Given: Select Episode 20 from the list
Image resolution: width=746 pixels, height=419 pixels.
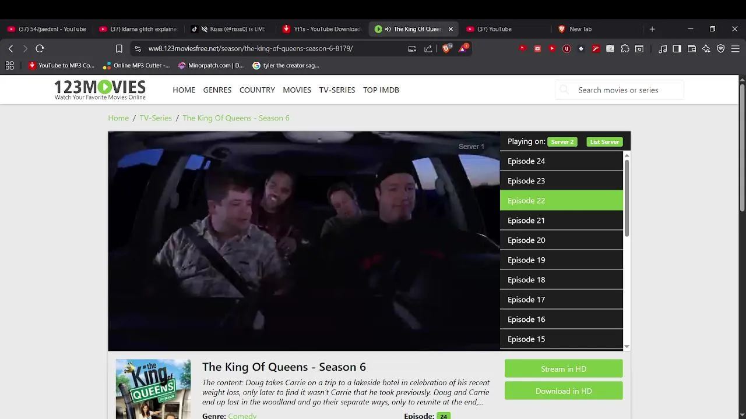Looking at the screenshot, I should click(x=561, y=240).
